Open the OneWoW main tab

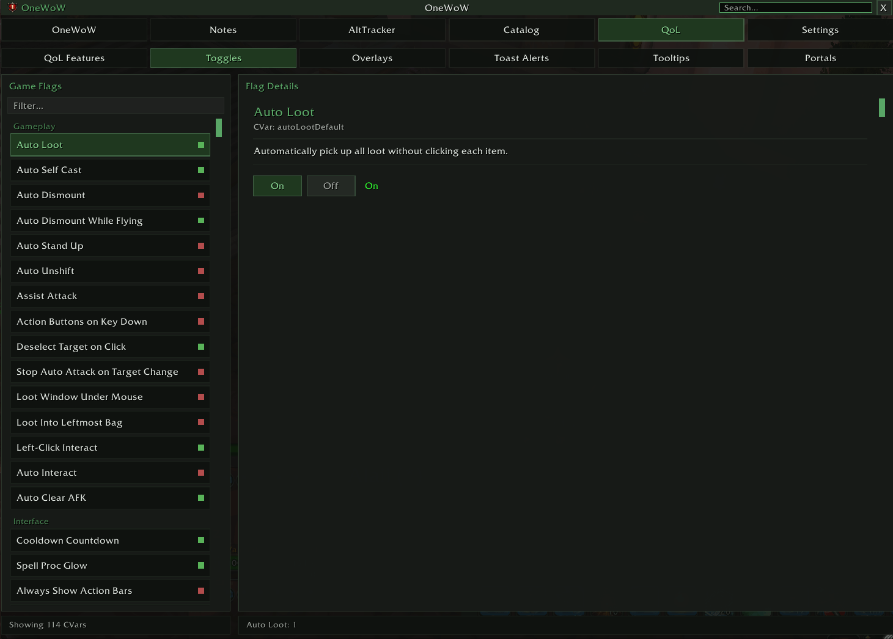(x=74, y=30)
